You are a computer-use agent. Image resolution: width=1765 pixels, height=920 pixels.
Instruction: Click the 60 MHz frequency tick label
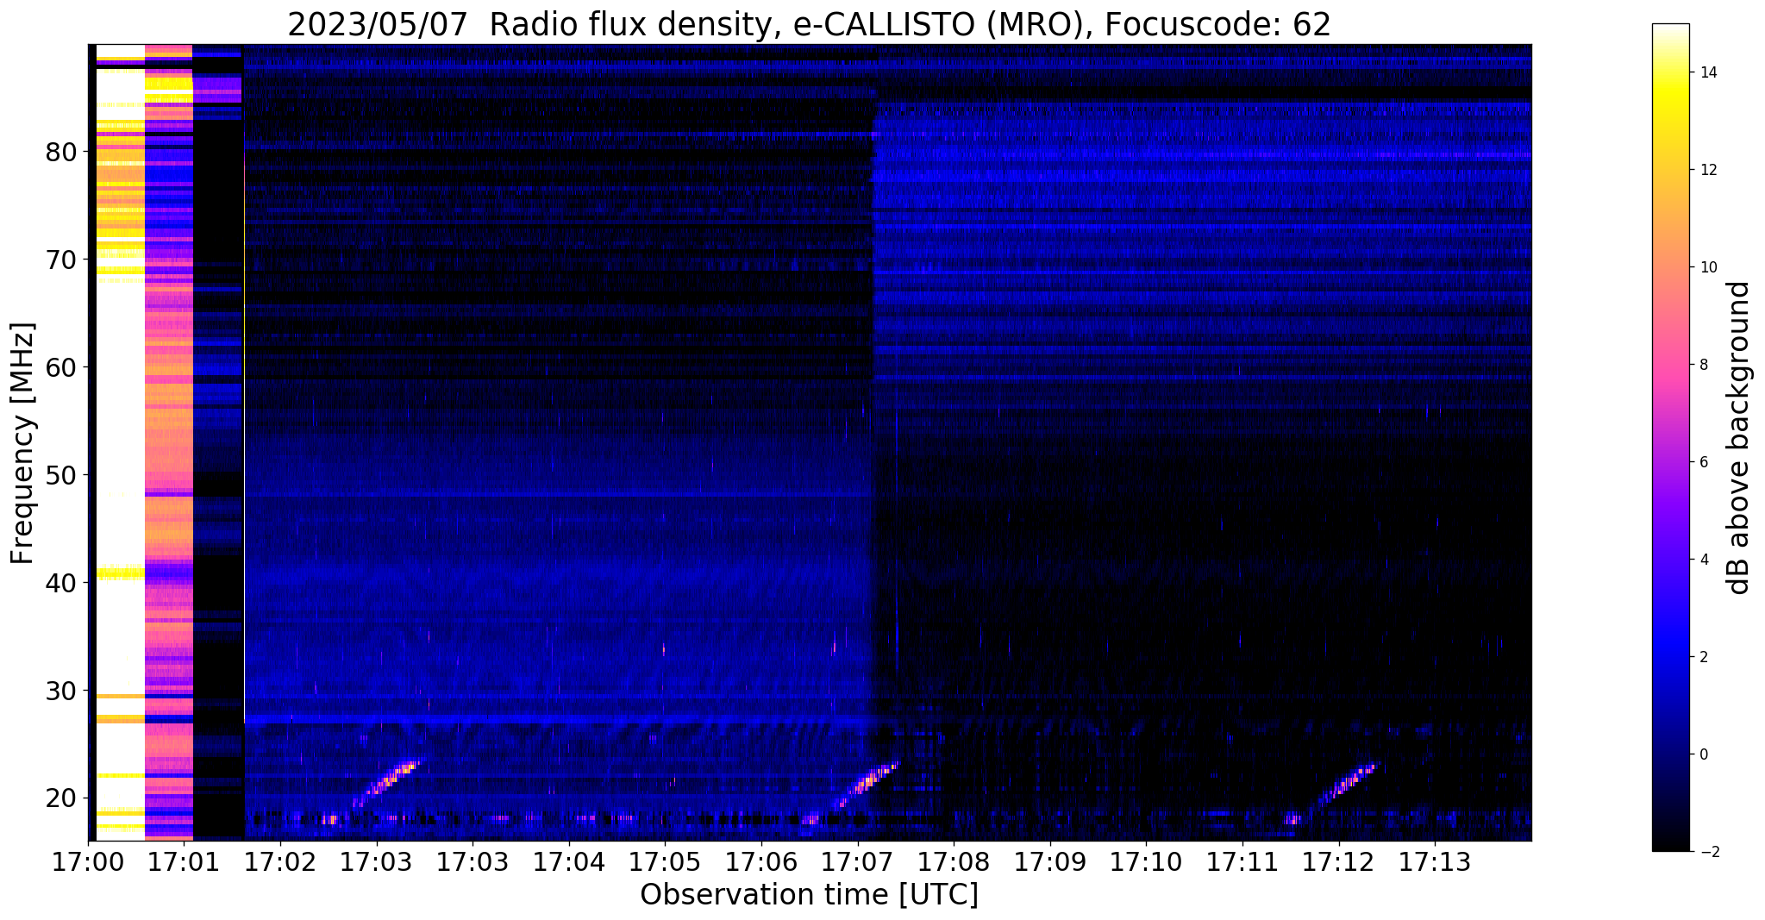point(60,367)
